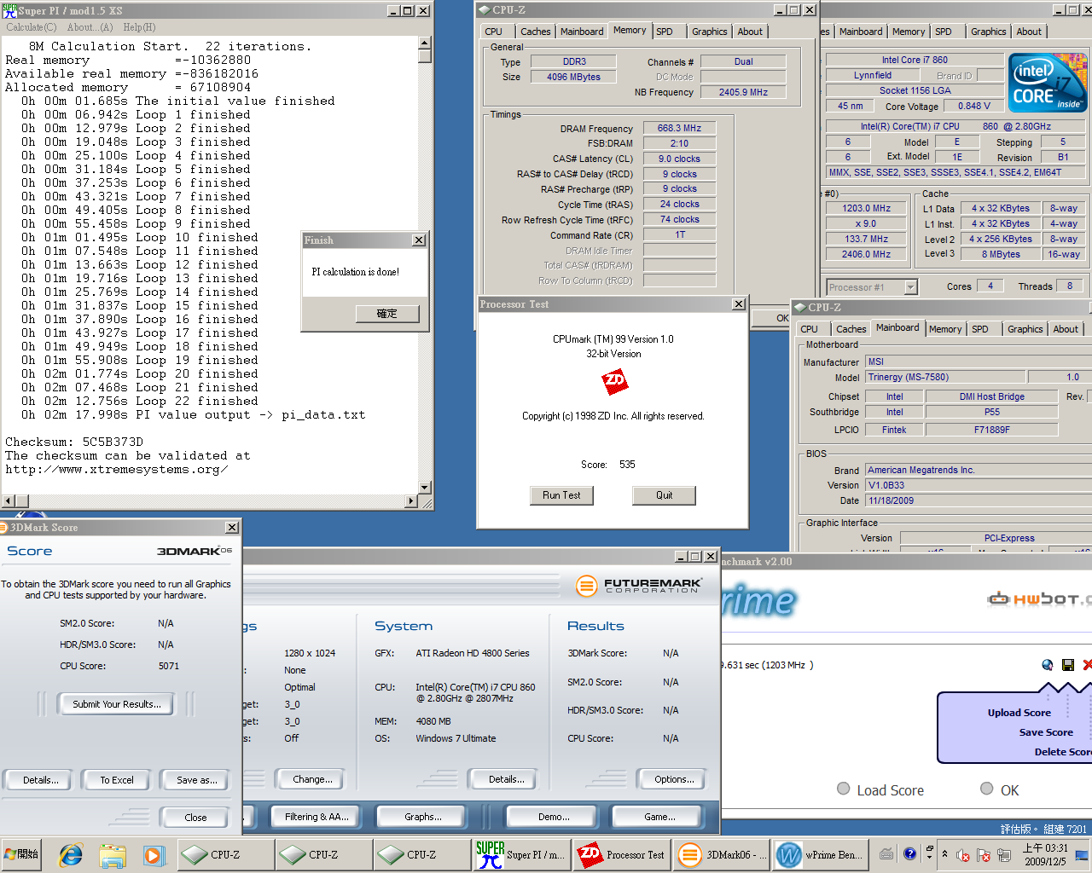Switch to Processor Test taskbar item

click(x=622, y=854)
